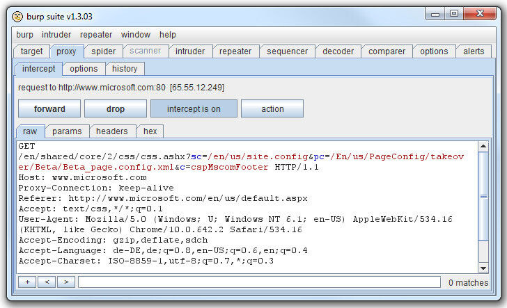507x308 pixels.
Task: Click the scrollbar down arrow
Action: [483, 268]
